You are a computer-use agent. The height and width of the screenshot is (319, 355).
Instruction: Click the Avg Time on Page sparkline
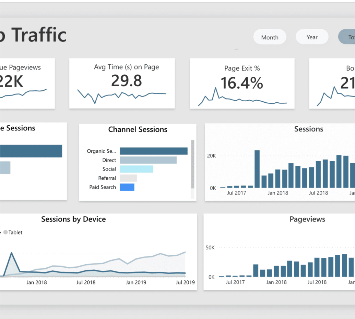(121, 96)
